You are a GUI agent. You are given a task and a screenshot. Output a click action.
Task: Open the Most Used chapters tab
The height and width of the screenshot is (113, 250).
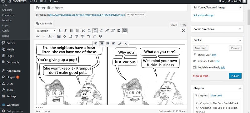pos(216,95)
